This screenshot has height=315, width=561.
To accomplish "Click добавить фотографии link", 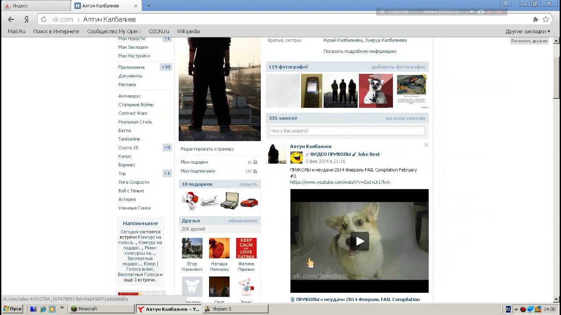I will (x=398, y=67).
